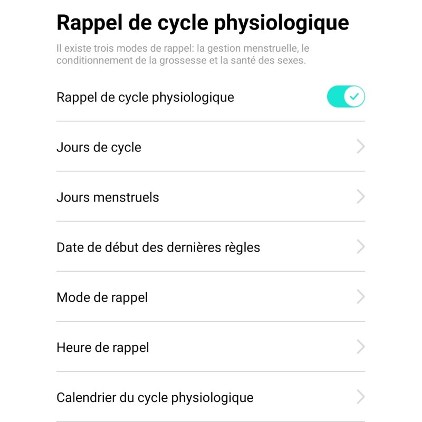422x422 pixels.
Task: Tap the chevron arrow beside Jours menstruels
Action: 360,197
